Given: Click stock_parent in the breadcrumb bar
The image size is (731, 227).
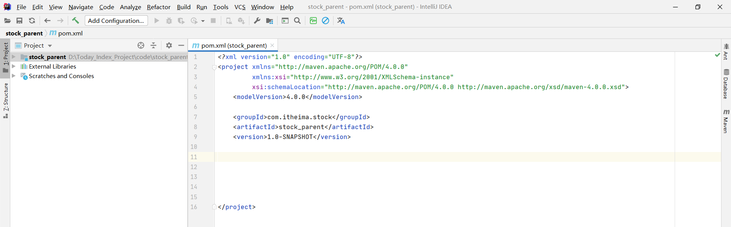Looking at the screenshot, I should tap(24, 34).
